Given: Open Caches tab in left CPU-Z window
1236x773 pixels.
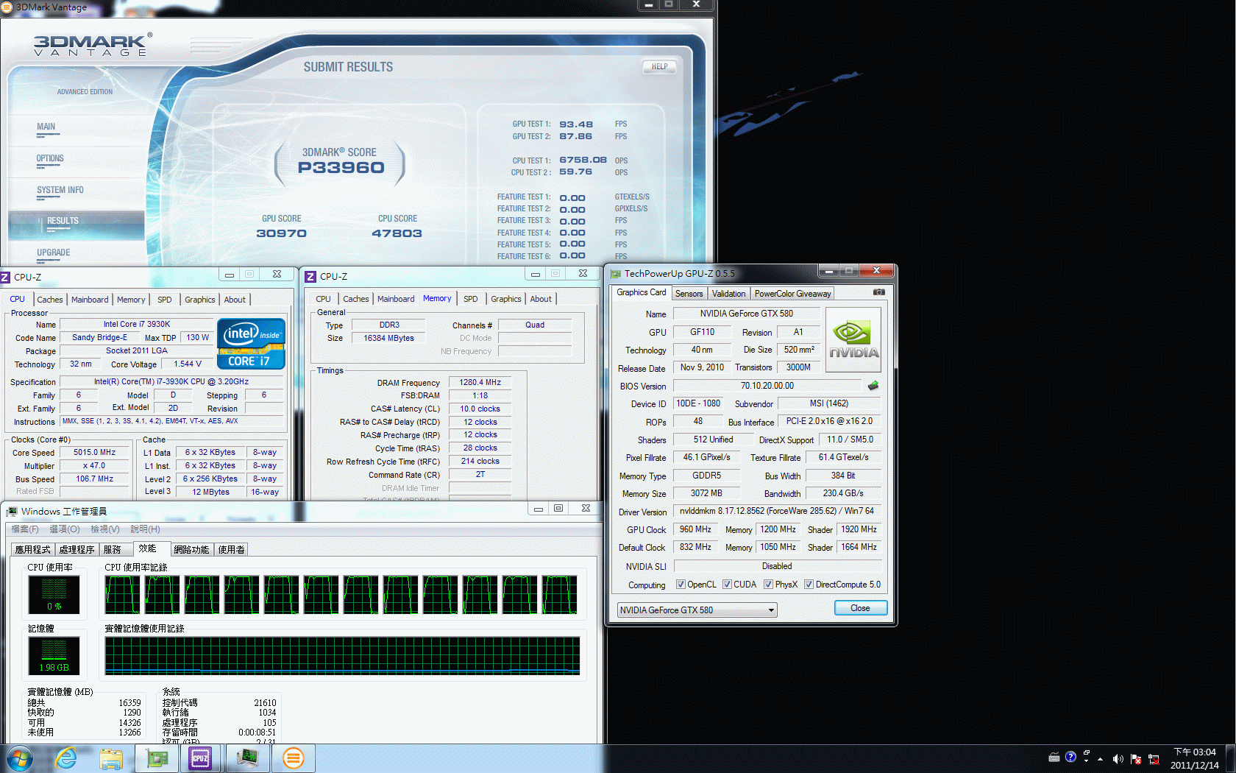Looking at the screenshot, I should 50,300.
